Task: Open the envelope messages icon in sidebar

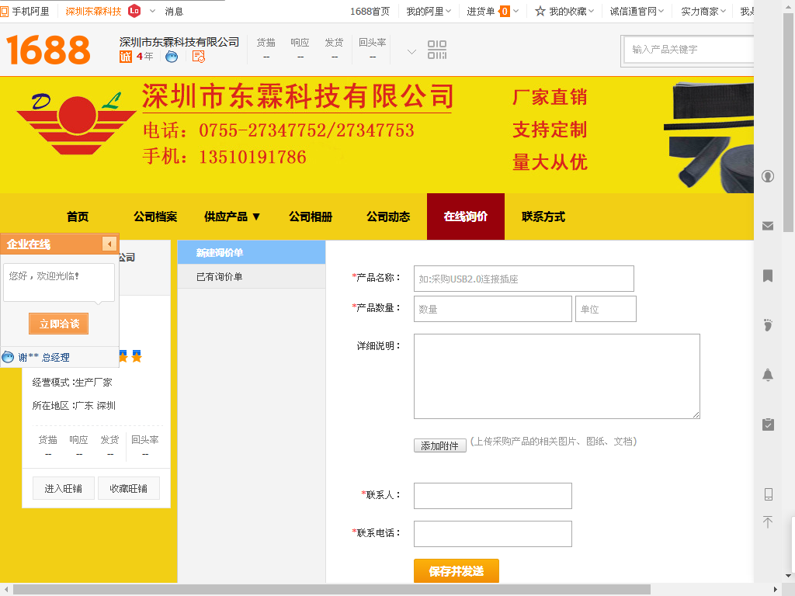Action: [x=768, y=226]
